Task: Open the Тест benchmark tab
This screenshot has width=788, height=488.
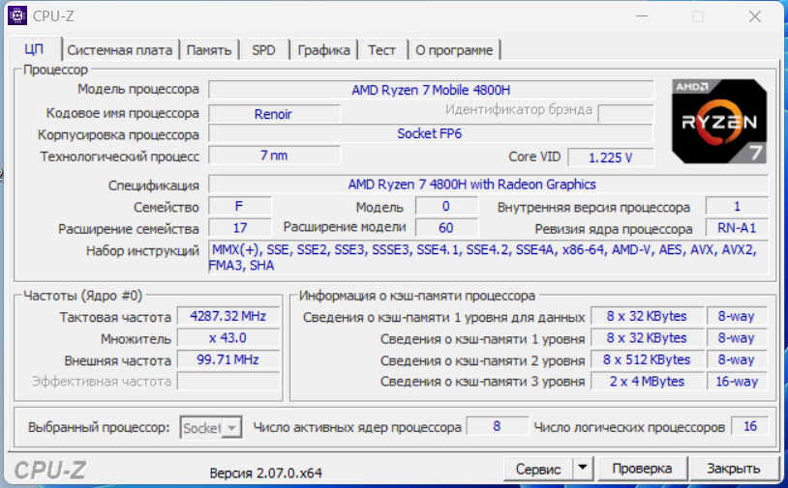Action: (x=381, y=50)
